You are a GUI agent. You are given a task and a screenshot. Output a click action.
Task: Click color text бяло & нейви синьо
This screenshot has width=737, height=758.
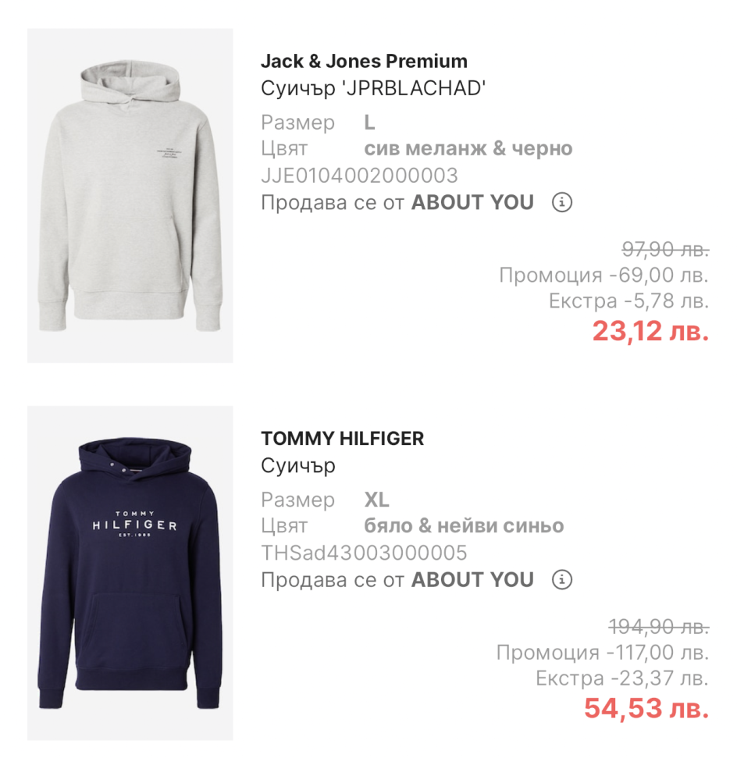pyautogui.click(x=464, y=525)
